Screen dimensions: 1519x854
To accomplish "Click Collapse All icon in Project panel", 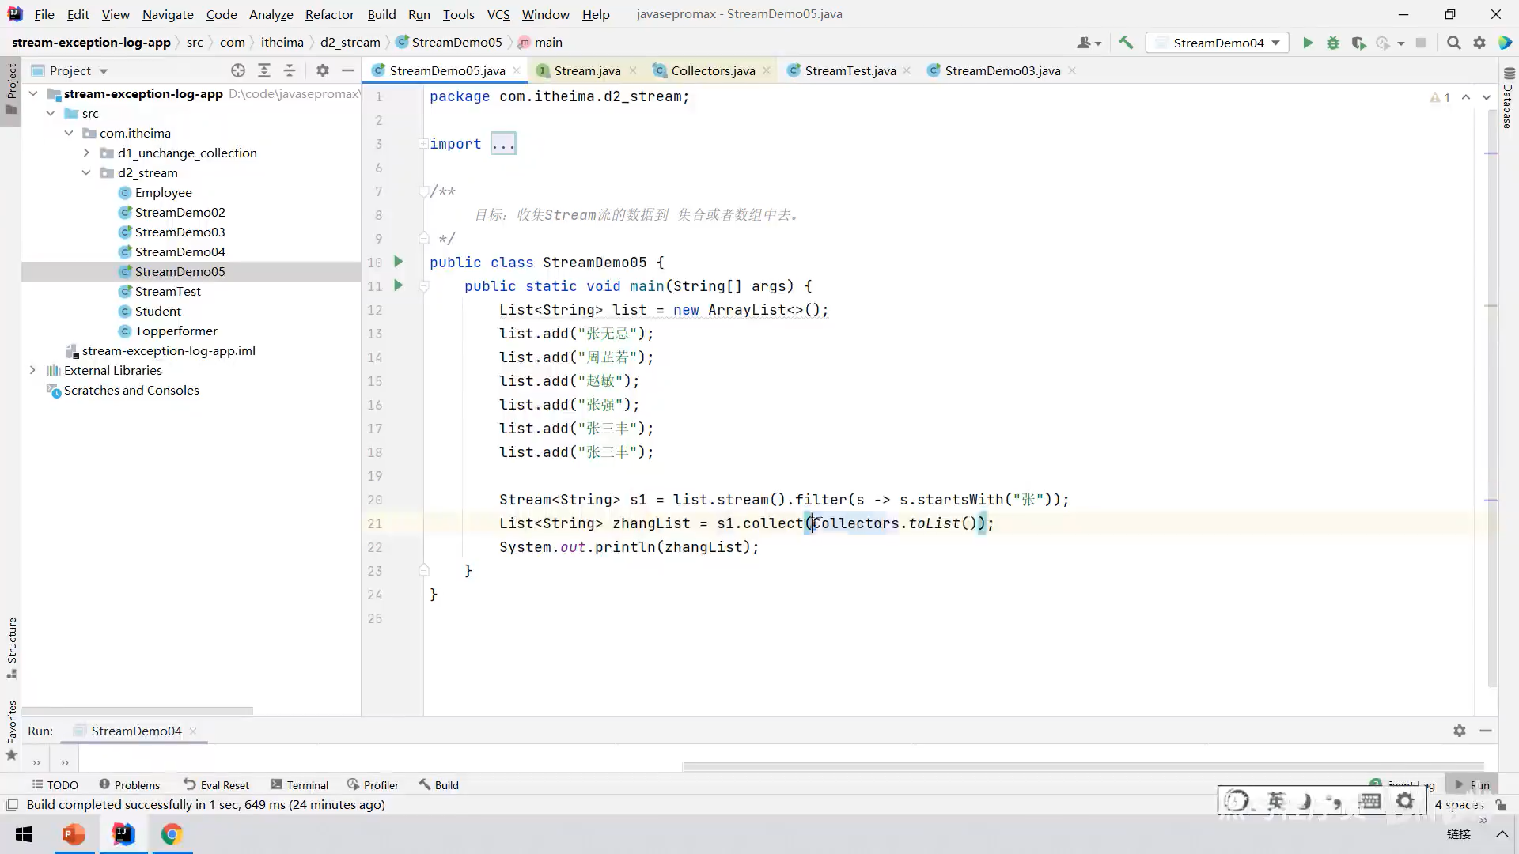I will (290, 70).
